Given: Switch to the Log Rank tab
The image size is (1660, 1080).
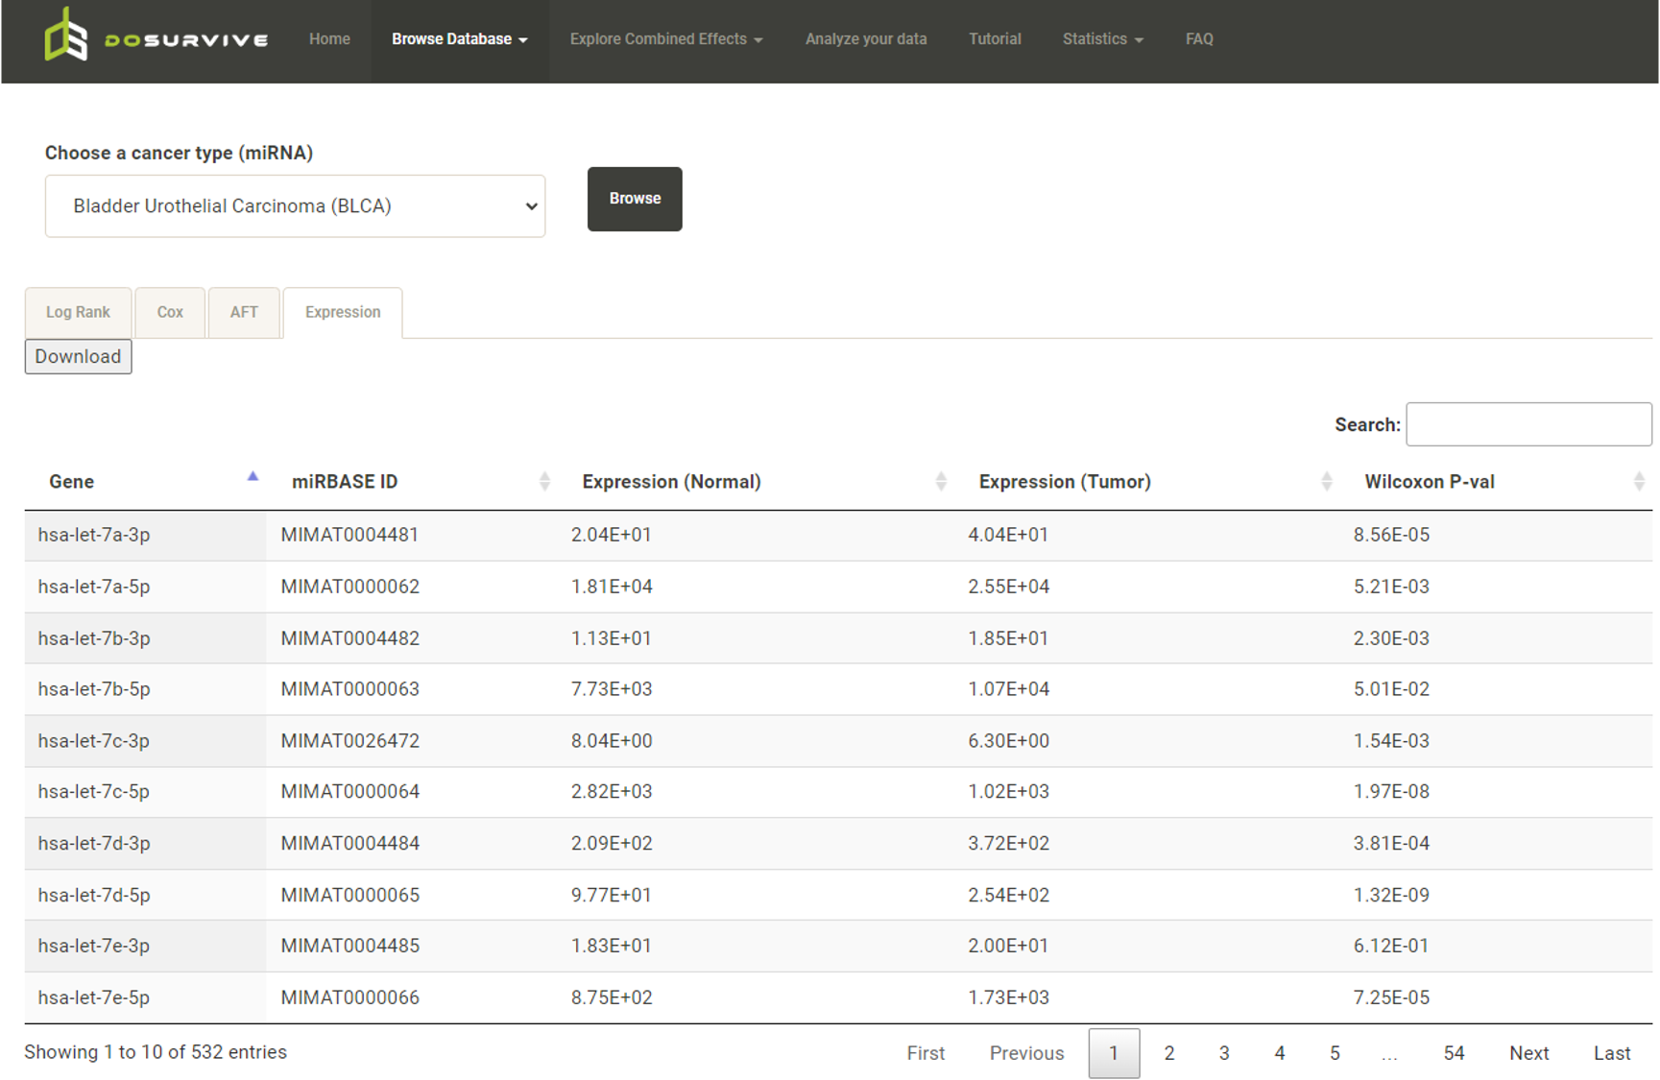Looking at the screenshot, I should point(78,312).
